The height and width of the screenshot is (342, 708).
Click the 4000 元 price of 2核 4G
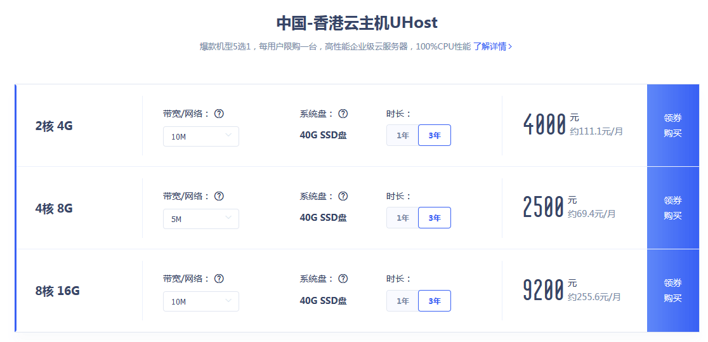[545, 125]
